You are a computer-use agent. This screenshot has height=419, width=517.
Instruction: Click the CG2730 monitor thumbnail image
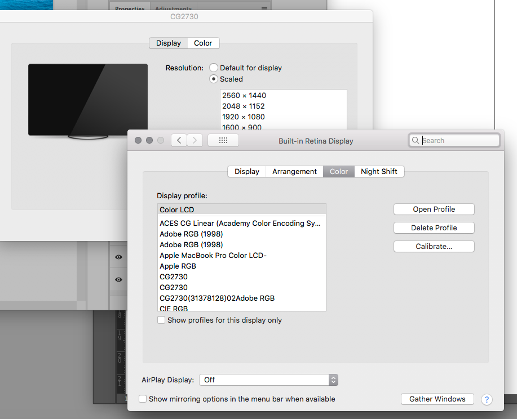click(88, 101)
